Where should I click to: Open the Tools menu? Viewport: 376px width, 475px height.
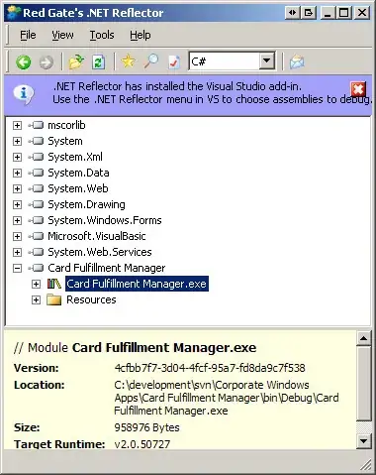click(102, 35)
